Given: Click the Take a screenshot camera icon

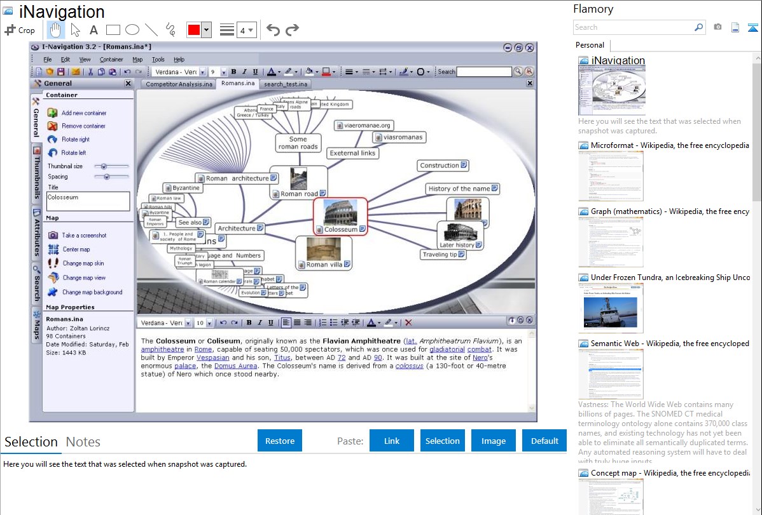Looking at the screenshot, I should point(53,236).
